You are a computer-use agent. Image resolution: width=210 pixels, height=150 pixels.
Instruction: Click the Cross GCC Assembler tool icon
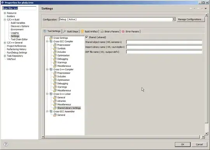51,111
